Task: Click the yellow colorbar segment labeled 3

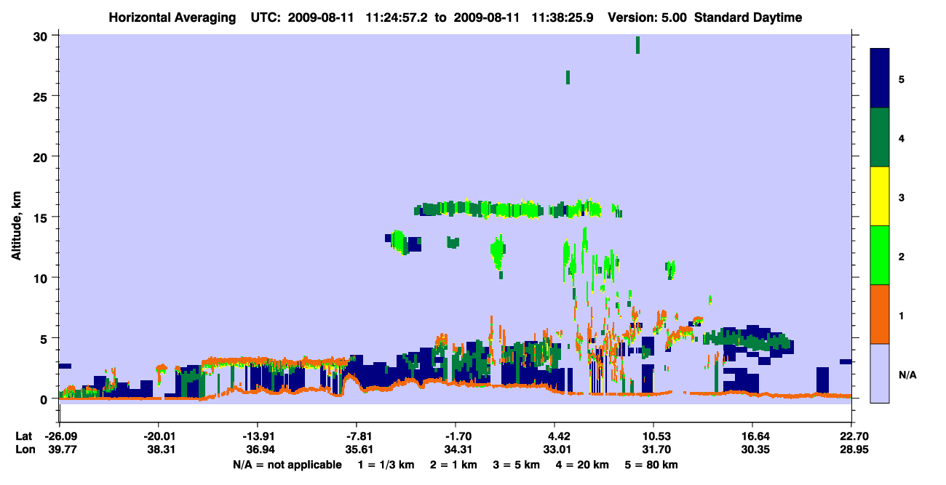Action: [880, 196]
